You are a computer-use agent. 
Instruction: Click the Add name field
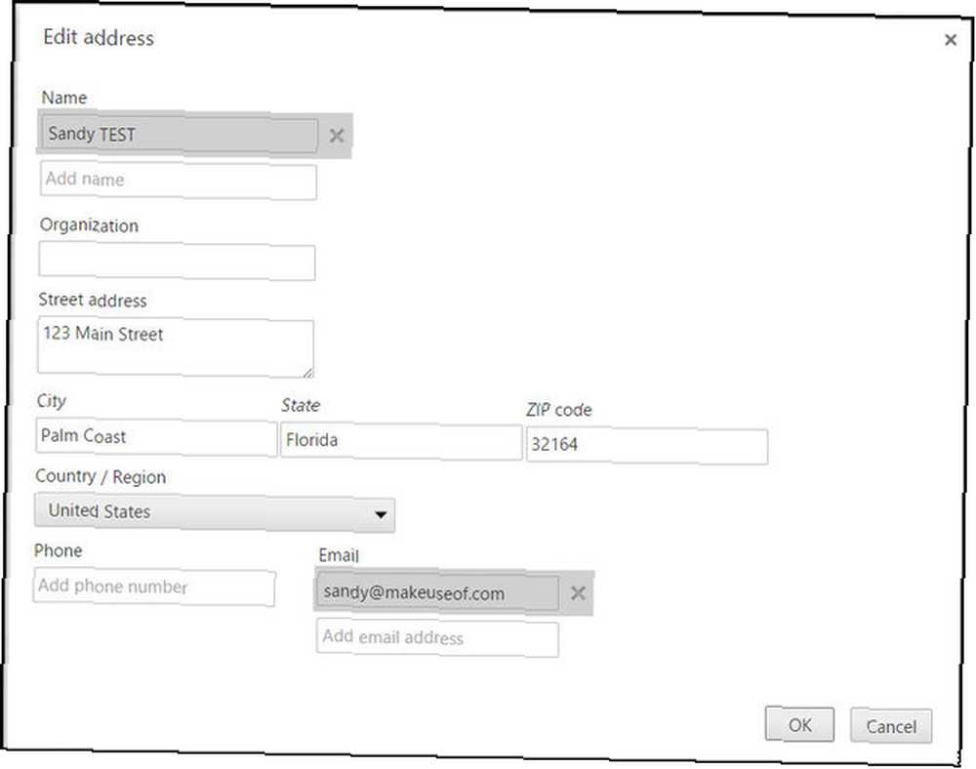[178, 181]
